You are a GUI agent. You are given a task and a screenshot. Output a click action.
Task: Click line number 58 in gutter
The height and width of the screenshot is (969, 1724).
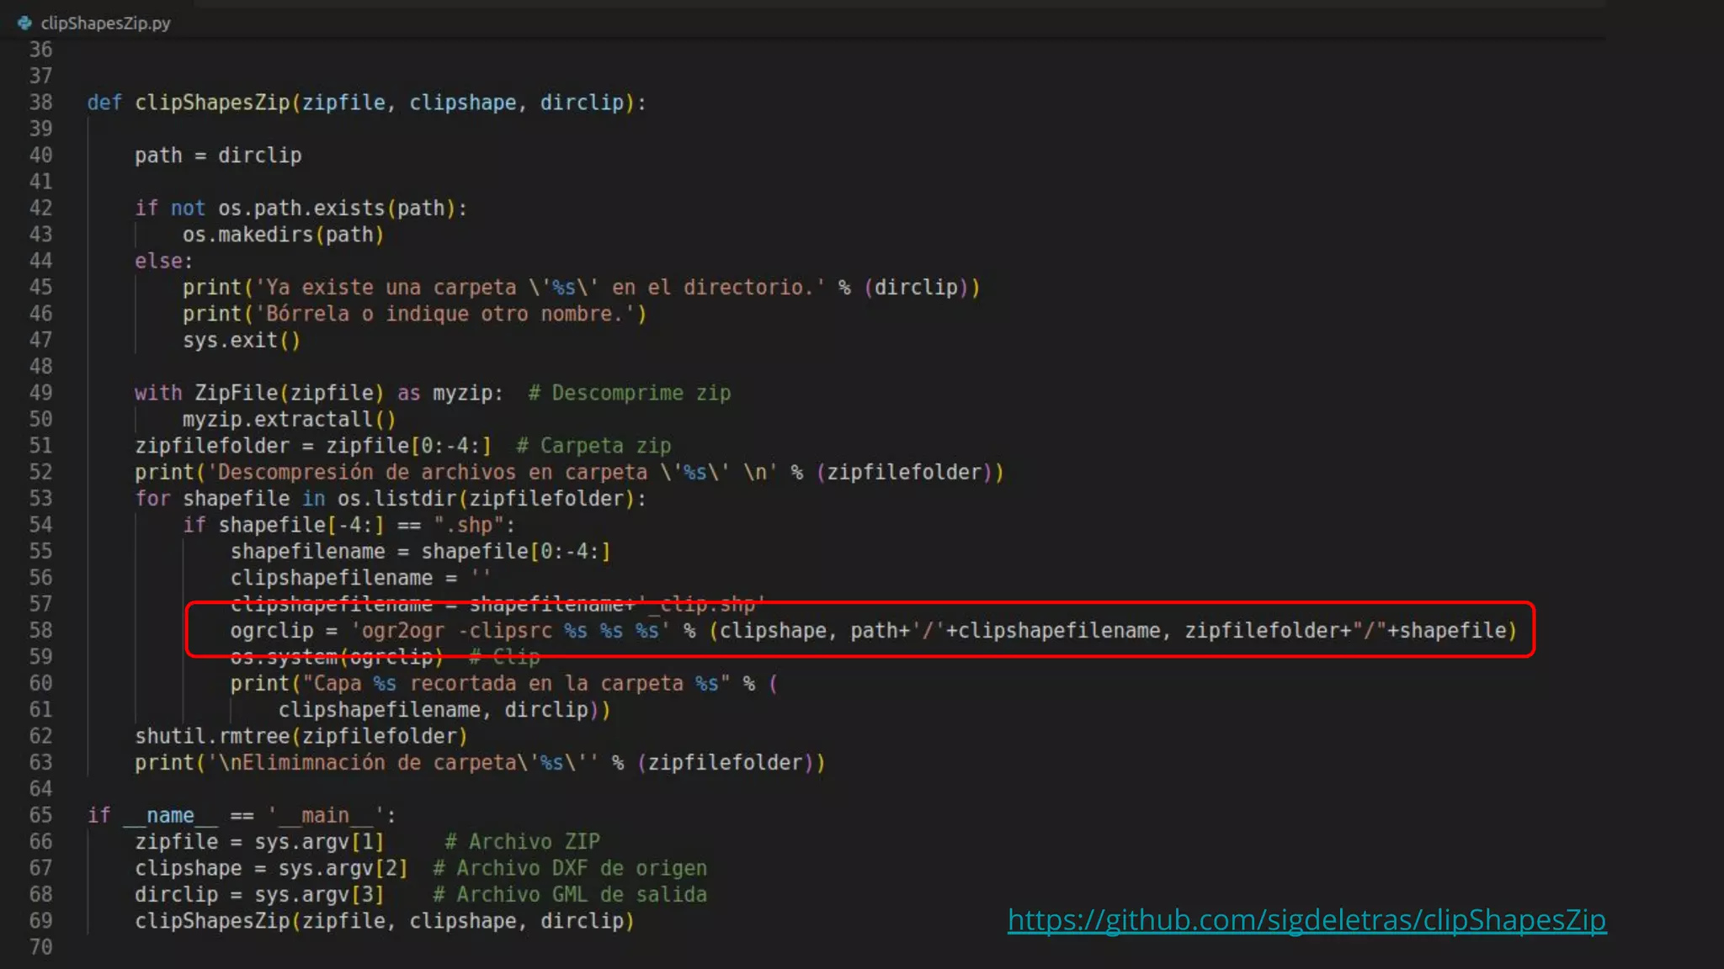point(40,631)
